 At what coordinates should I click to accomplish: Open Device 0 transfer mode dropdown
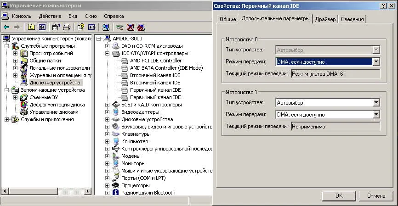tap(376, 61)
